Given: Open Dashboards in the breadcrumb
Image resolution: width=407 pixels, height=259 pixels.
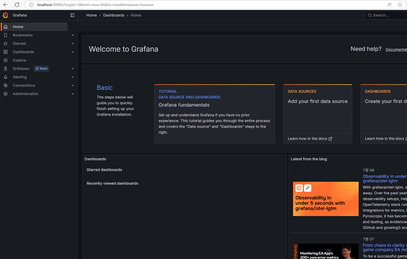Looking at the screenshot, I should click(114, 15).
